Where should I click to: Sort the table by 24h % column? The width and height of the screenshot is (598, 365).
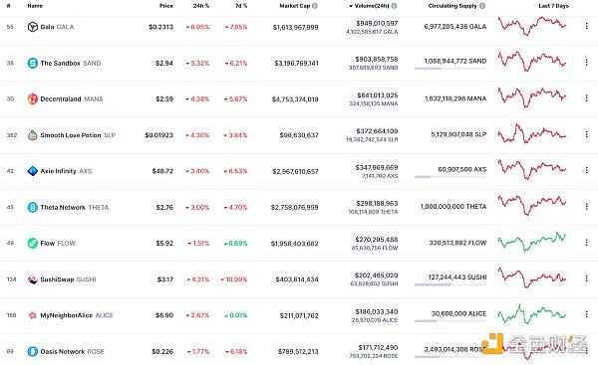pyautogui.click(x=201, y=6)
